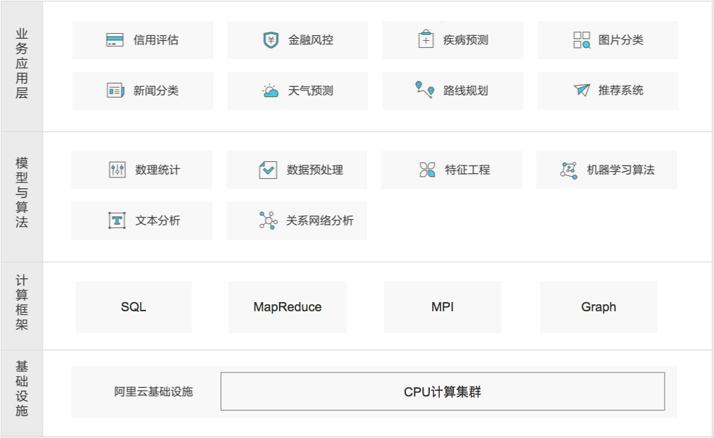
Task: Click the MPI framework box
Action: (443, 307)
